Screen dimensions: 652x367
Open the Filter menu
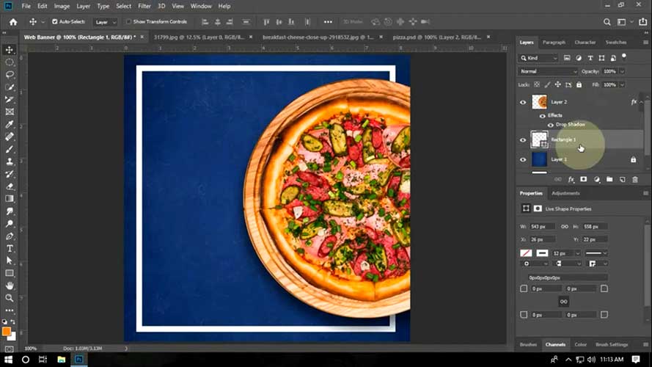click(x=144, y=6)
